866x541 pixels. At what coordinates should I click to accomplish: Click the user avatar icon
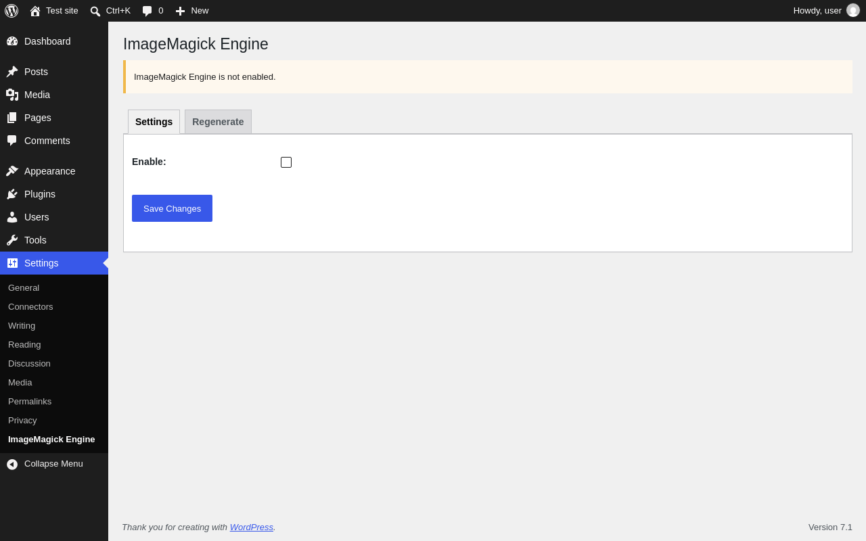pos(853,10)
